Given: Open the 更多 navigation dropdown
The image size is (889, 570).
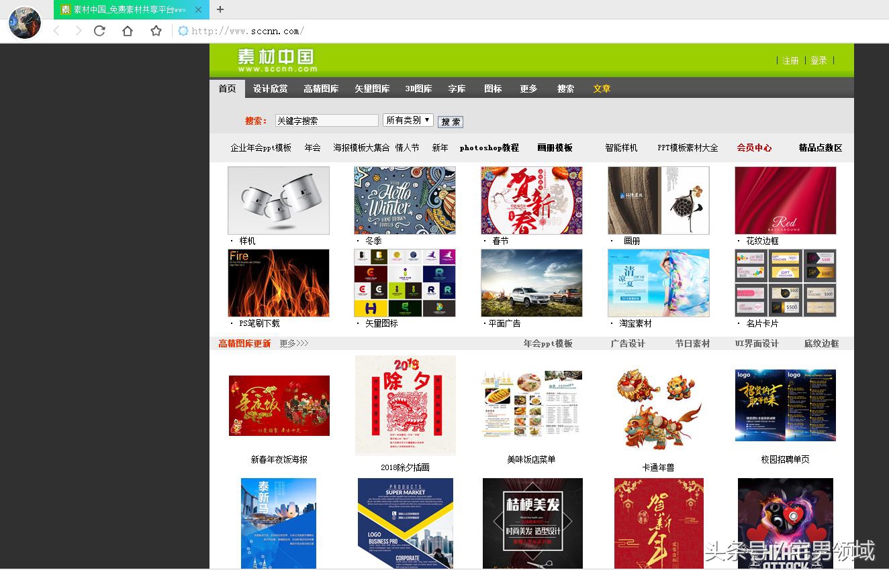Looking at the screenshot, I should pyautogui.click(x=528, y=88).
